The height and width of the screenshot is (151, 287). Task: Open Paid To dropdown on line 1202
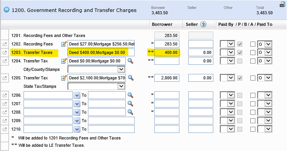(x=265, y=44)
